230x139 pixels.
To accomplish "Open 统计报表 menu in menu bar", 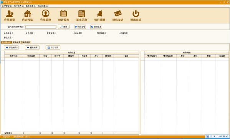I will coord(19,6).
